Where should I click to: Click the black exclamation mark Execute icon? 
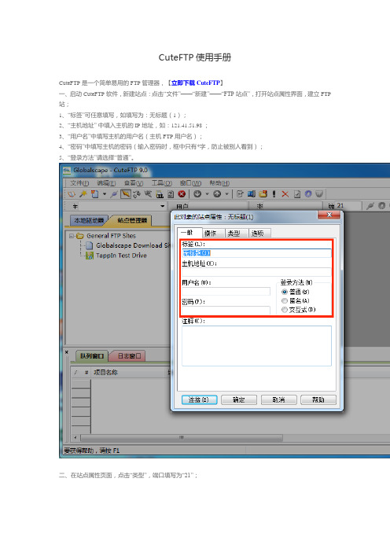click(274, 193)
